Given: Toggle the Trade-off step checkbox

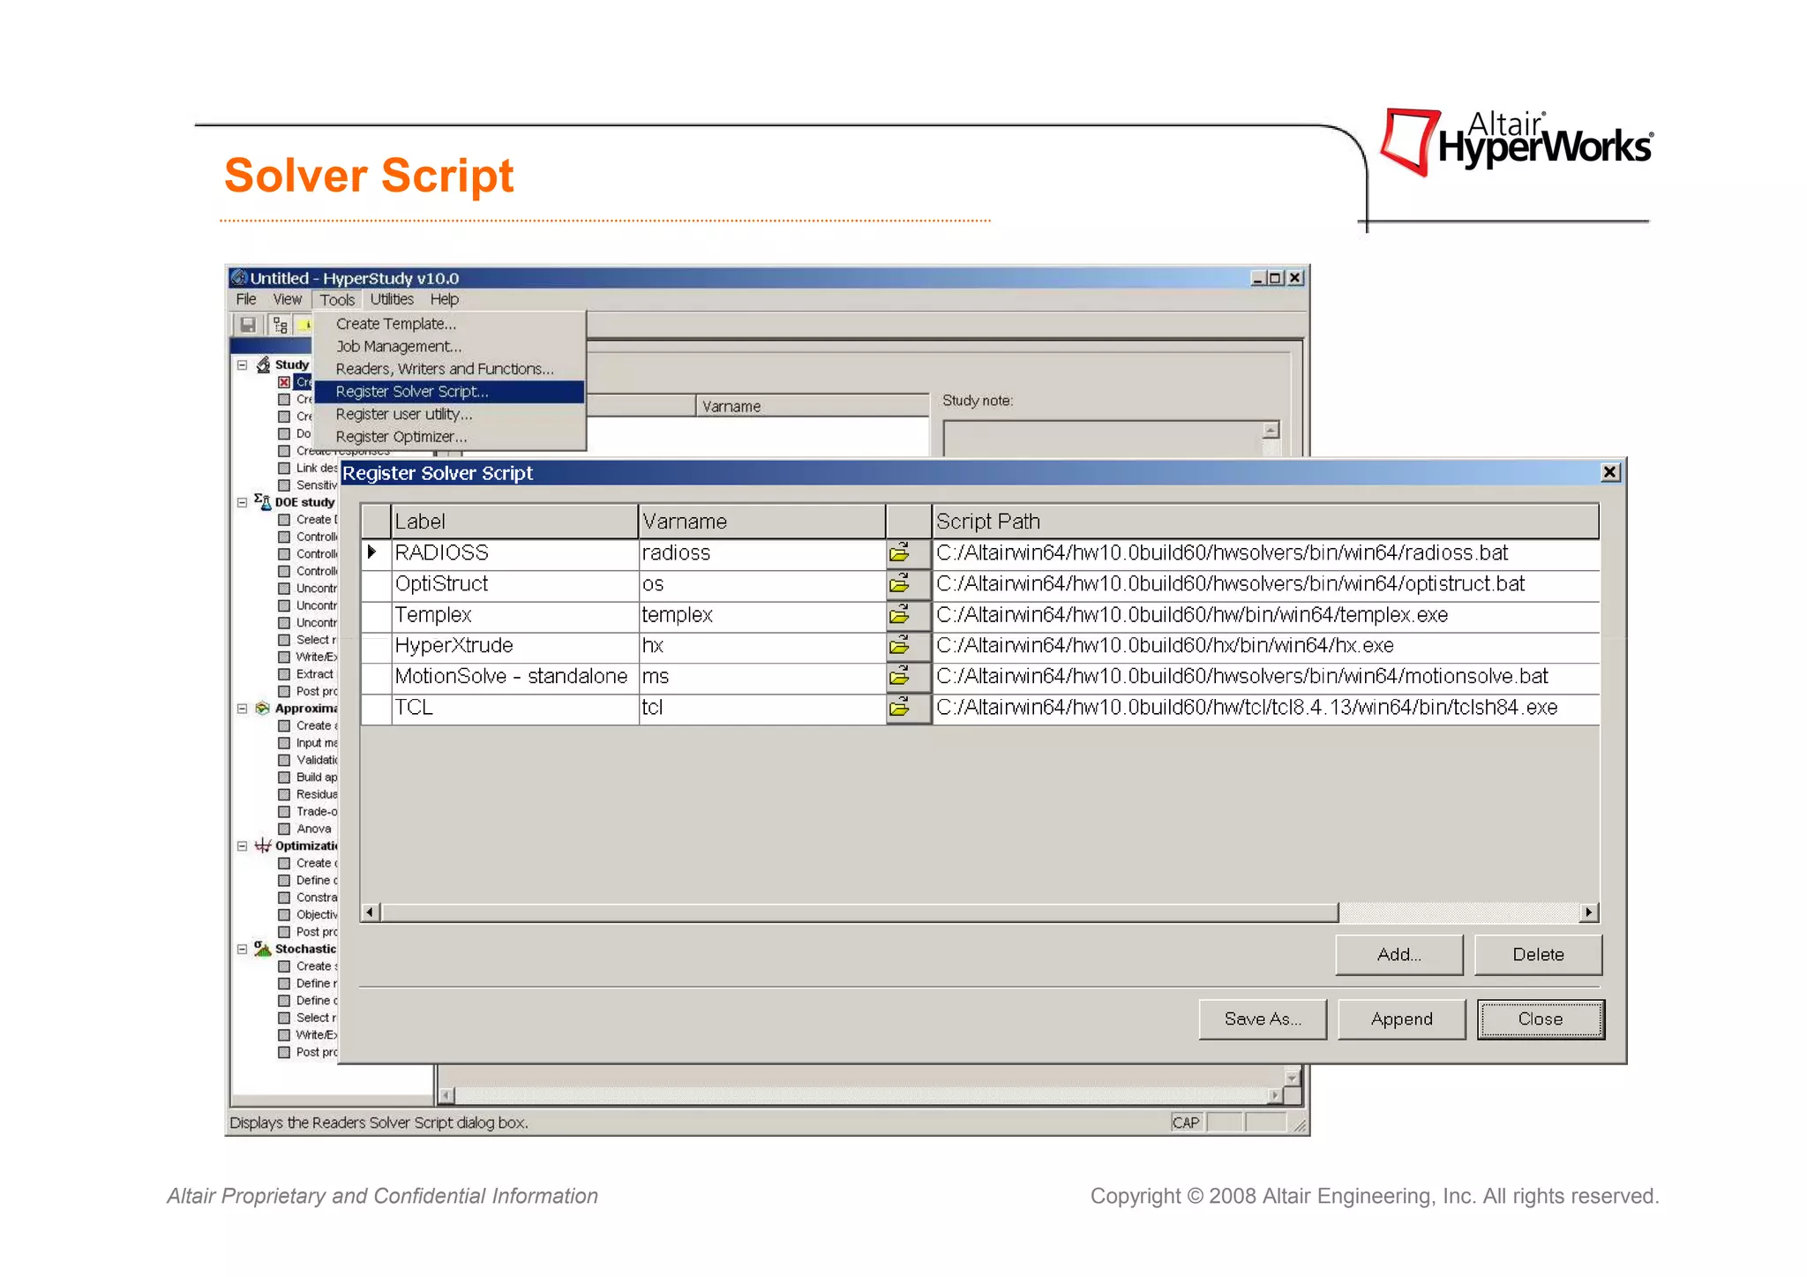Looking at the screenshot, I should 284,811.
